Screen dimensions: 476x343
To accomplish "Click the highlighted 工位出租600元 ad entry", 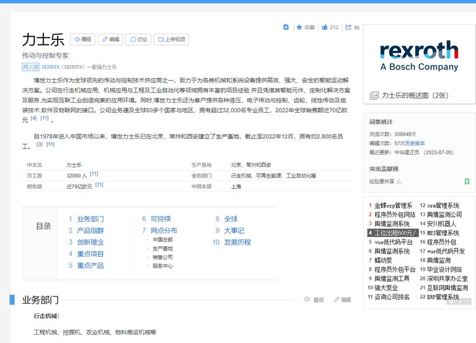I will coord(392,233).
